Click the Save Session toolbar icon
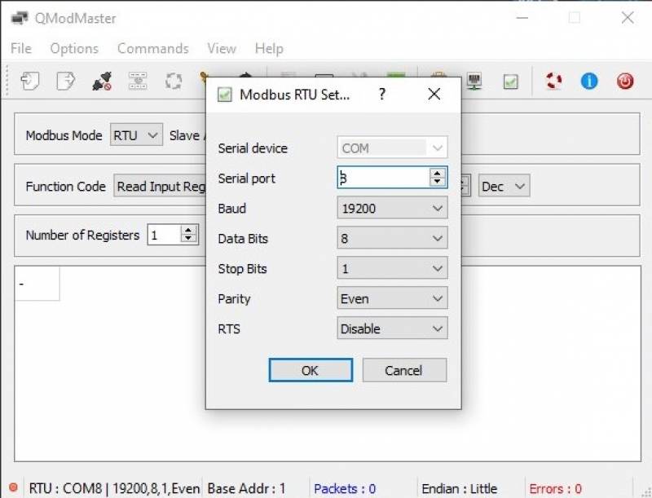 click(x=66, y=81)
